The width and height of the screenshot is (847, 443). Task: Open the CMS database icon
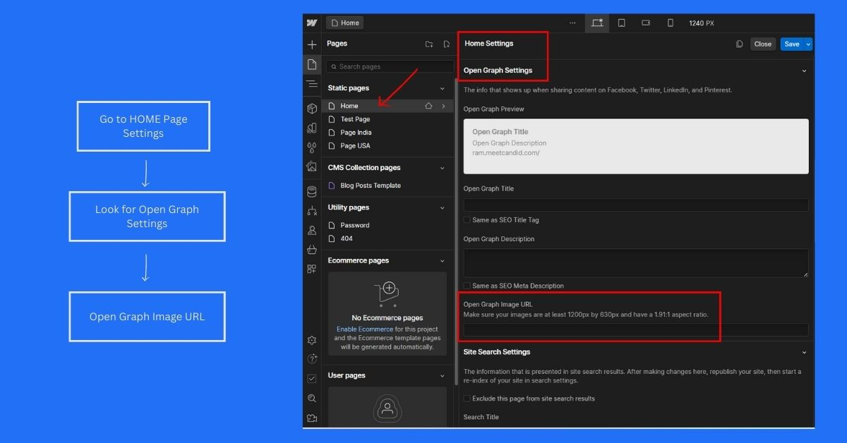coord(312,192)
